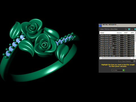
Task: Select the Yellow Gold:18KY R... row
Action: click(x=117, y=44)
